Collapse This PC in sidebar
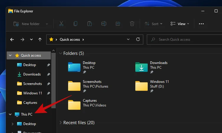 pyautogui.click(x=10, y=114)
